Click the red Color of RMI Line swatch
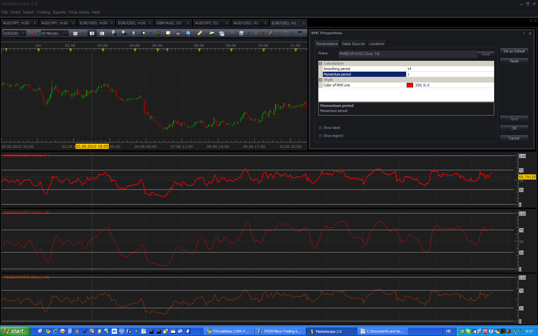Image resolution: width=538 pixels, height=336 pixels. (x=410, y=85)
